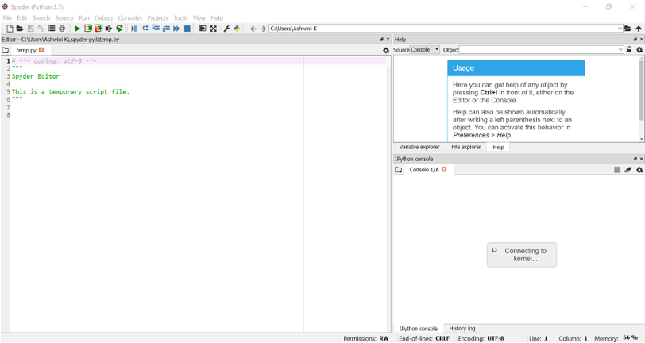The width and height of the screenshot is (645, 343).
Task: Click the @ symbol finder icon
Action: coord(62,29)
